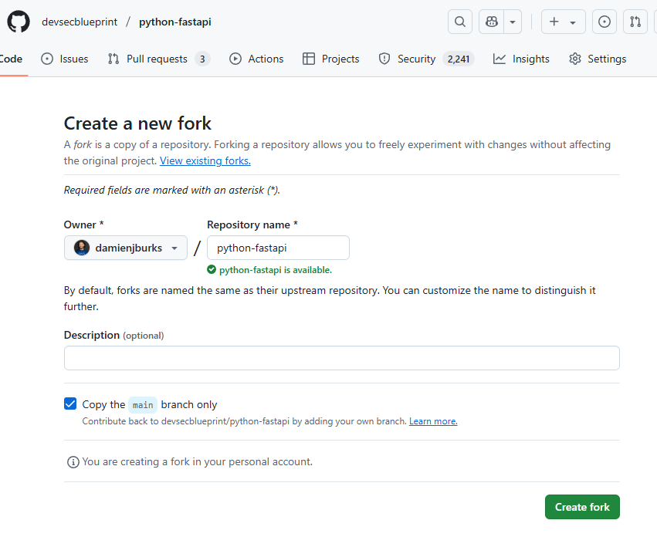The height and width of the screenshot is (547, 657).
Task: Click the Repository name text field
Action: coord(278,248)
